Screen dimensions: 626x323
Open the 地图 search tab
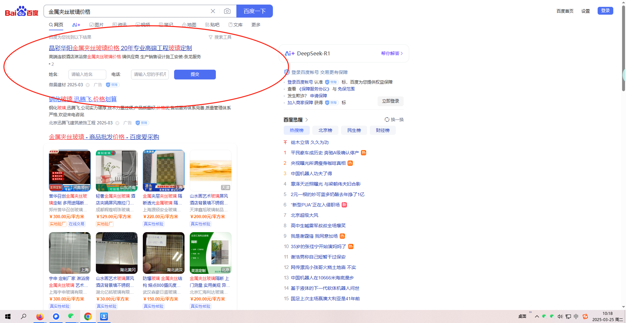189,25
